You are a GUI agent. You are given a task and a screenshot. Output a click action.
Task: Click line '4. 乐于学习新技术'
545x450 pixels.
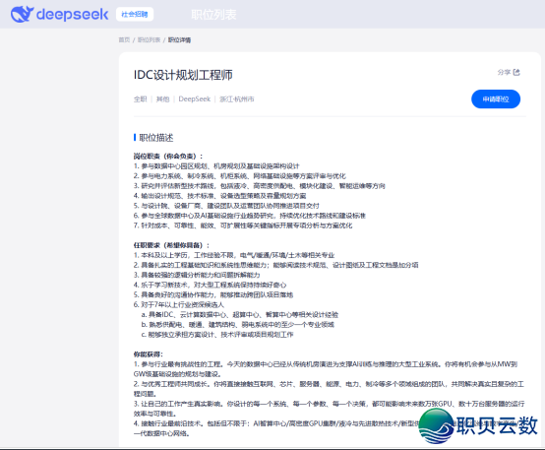[x=210, y=285]
